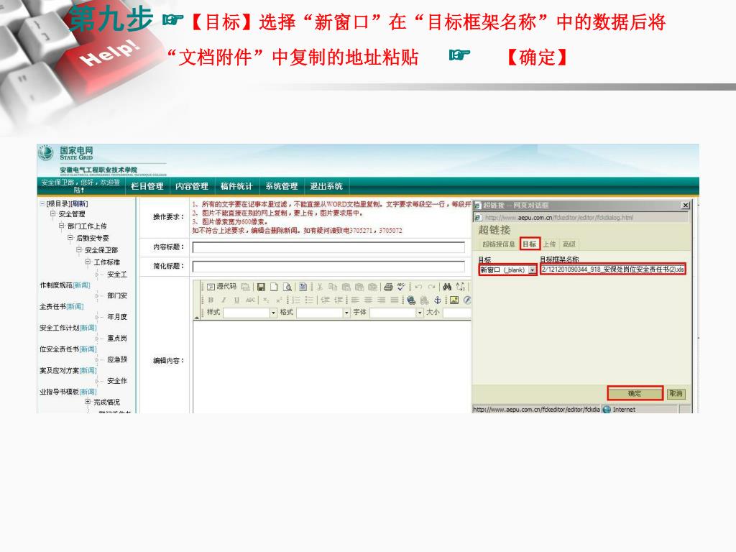The image size is (736, 552).
Task: Open the 栏目管理 menu
Action: [147, 186]
